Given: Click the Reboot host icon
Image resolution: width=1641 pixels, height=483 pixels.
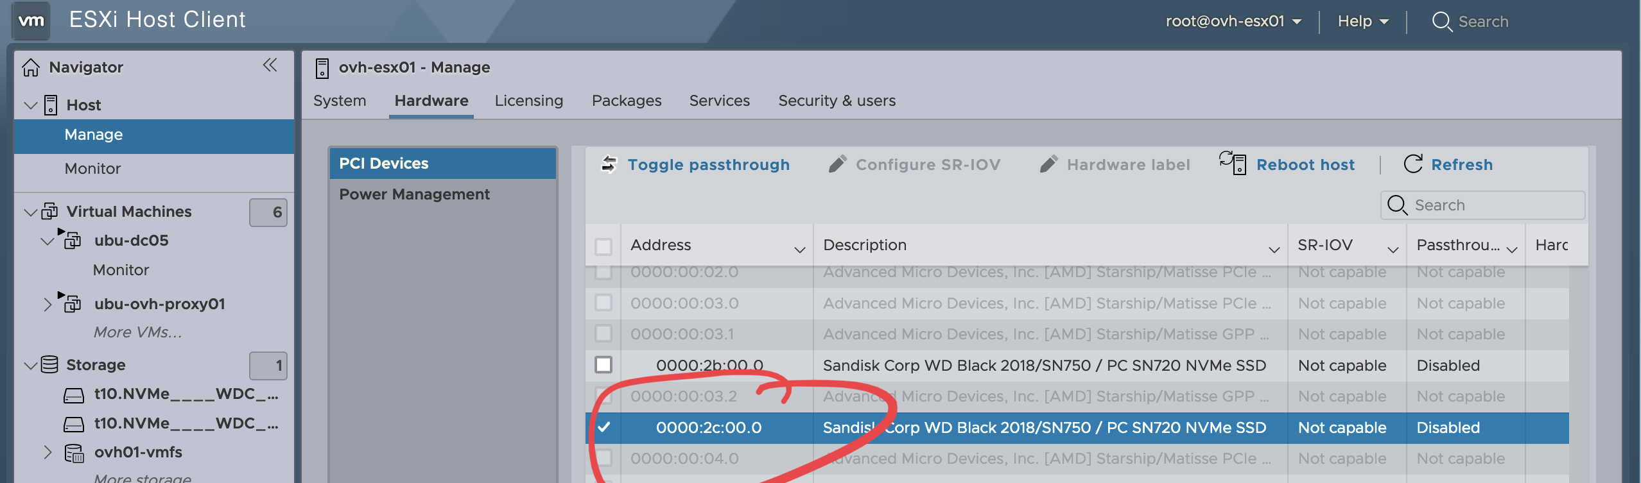Looking at the screenshot, I should coord(1233,163).
